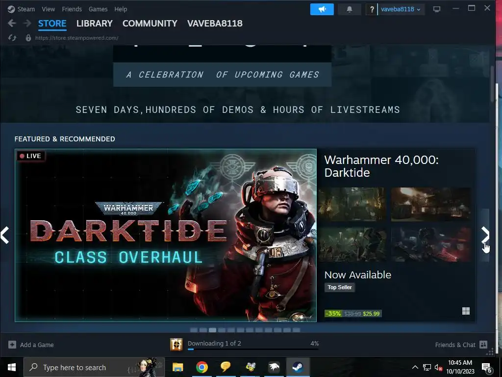Go forward with the right arrow
Image resolution: width=502 pixels, height=377 pixels.
[x=27, y=23]
